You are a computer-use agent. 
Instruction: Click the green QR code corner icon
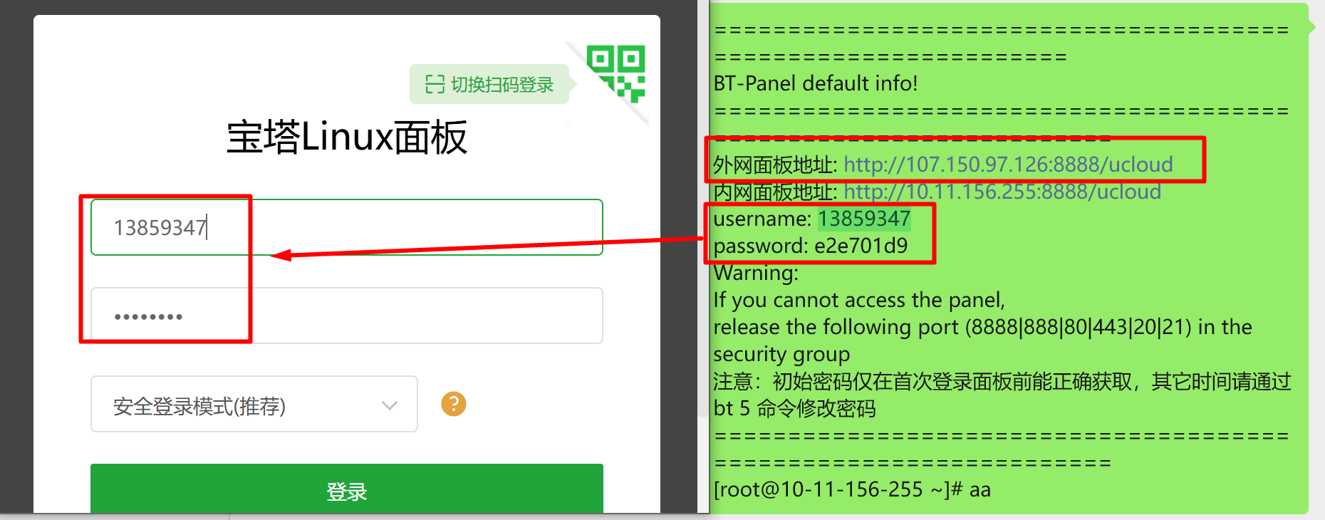click(616, 73)
